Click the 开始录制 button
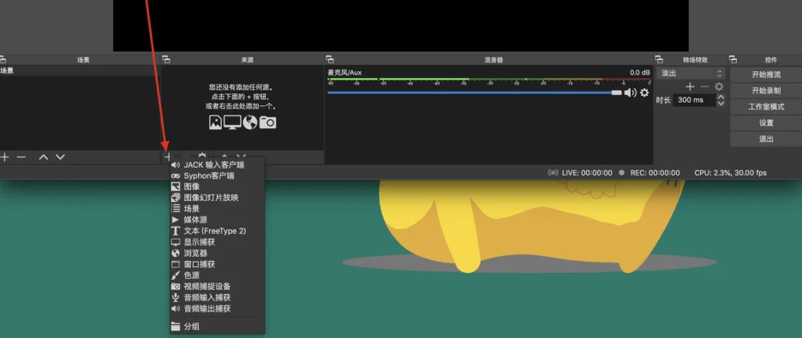 (766, 91)
